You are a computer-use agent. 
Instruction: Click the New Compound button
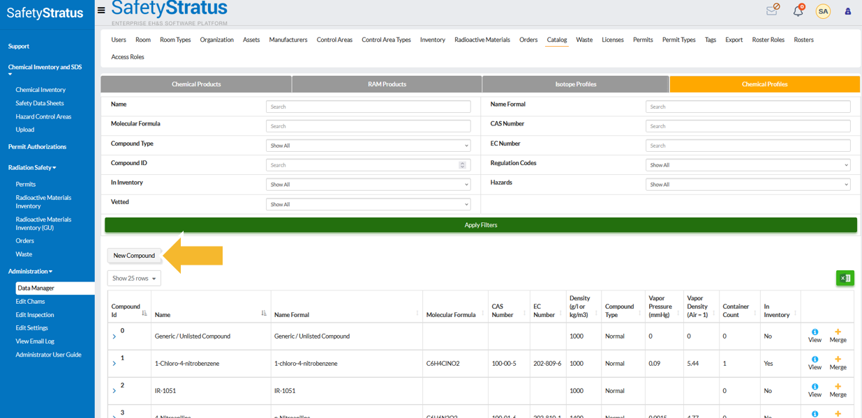[134, 256]
